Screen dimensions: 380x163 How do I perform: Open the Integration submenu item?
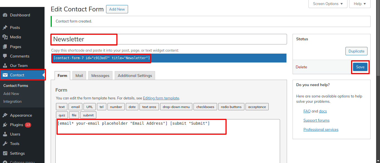[12, 101]
